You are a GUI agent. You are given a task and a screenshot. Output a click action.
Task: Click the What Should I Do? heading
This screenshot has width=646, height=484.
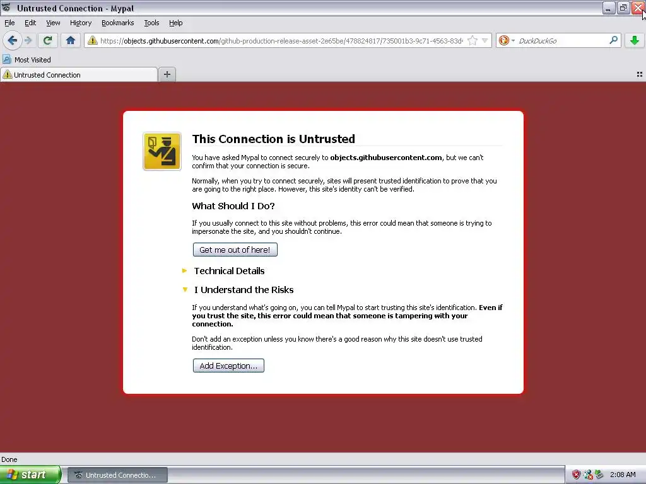(233, 206)
